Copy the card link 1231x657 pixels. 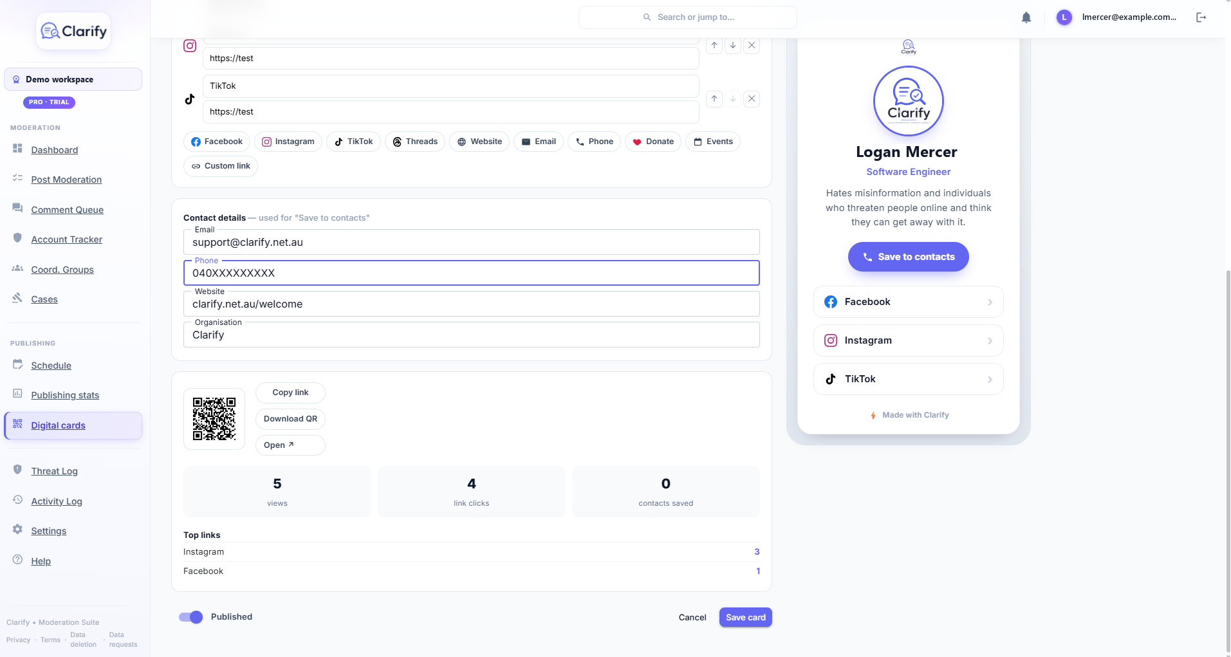coord(290,393)
